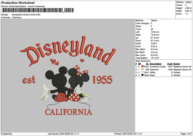Click the Max Jump value 6.9 mm

(x=154, y=55)
